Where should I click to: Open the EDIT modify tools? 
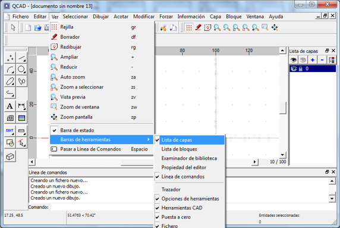[x=10, y=131]
